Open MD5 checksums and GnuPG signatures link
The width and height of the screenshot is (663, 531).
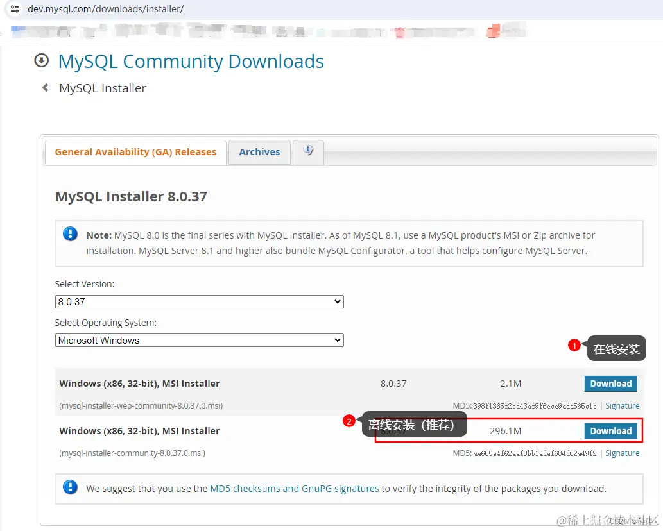[x=295, y=489]
